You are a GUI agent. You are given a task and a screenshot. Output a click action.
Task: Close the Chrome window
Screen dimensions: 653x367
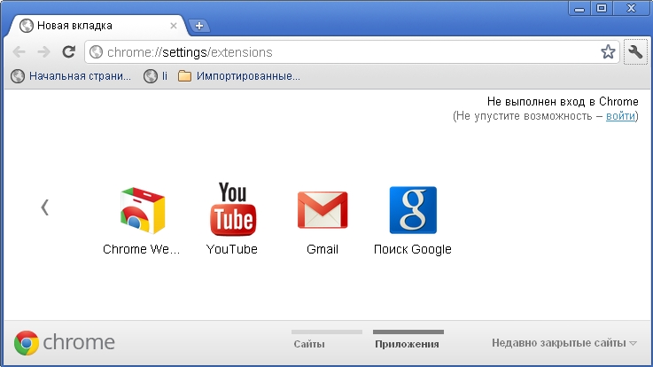632,8
